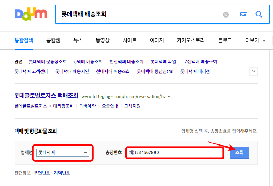This screenshot has width=273, height=186.
Task: Click the 송장번호 input field
Action: tap(175, 153)
